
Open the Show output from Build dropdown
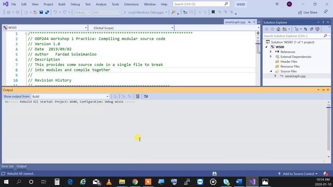point(70,97)
